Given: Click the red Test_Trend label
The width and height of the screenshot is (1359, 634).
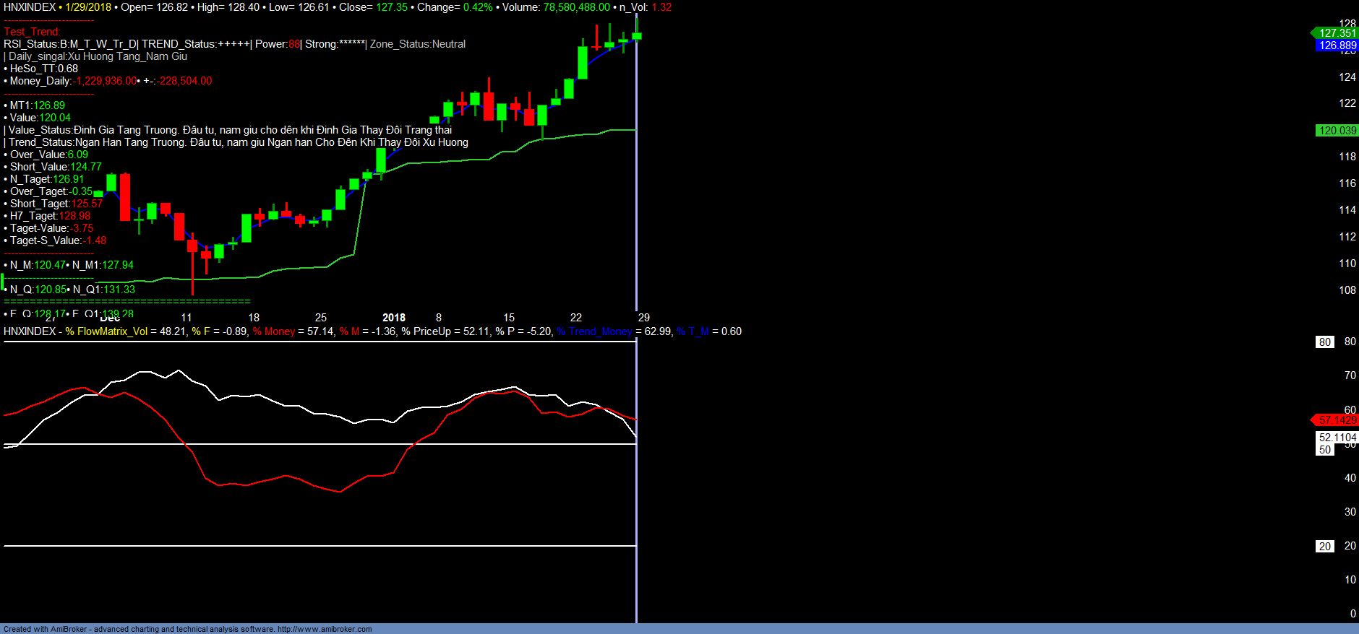Looking at the screenshot, I should [x=32, y=32].
